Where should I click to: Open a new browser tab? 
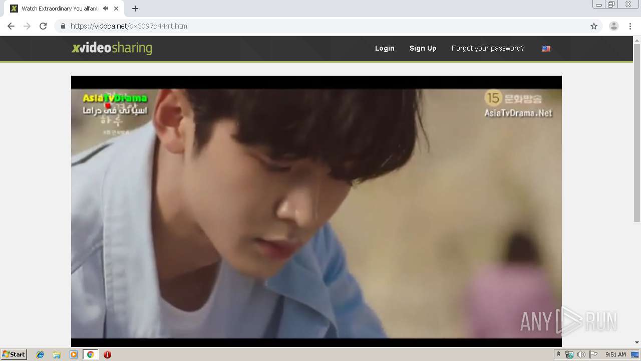tap(135, 9)
